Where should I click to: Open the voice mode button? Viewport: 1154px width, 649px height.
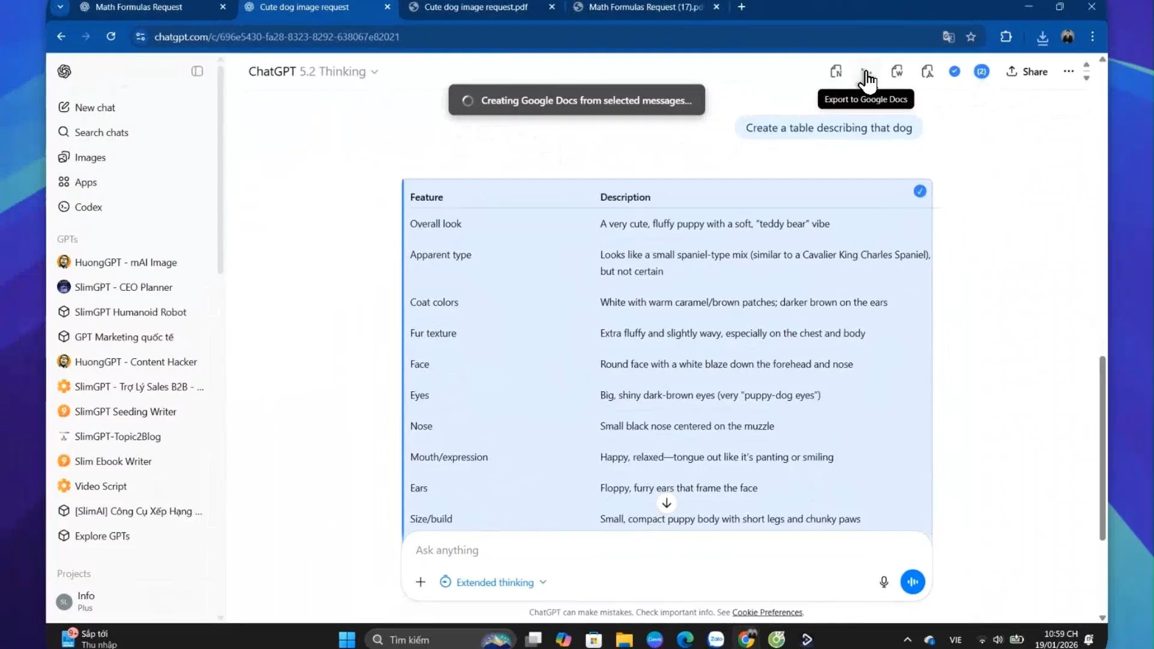pos(912,582)
